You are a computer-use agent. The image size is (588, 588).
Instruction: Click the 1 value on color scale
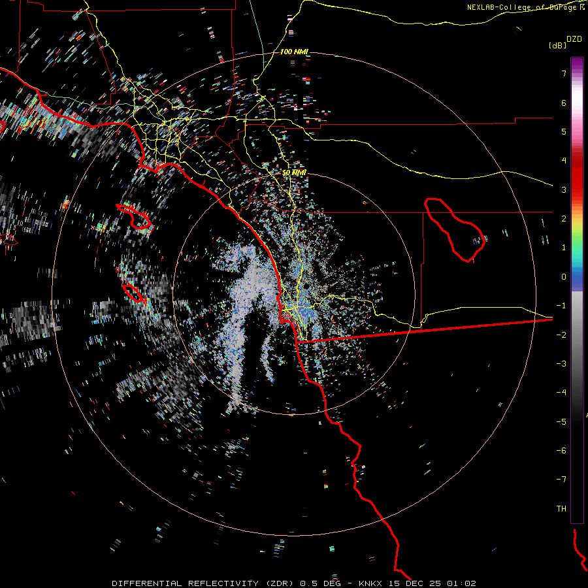pos(564,248)
